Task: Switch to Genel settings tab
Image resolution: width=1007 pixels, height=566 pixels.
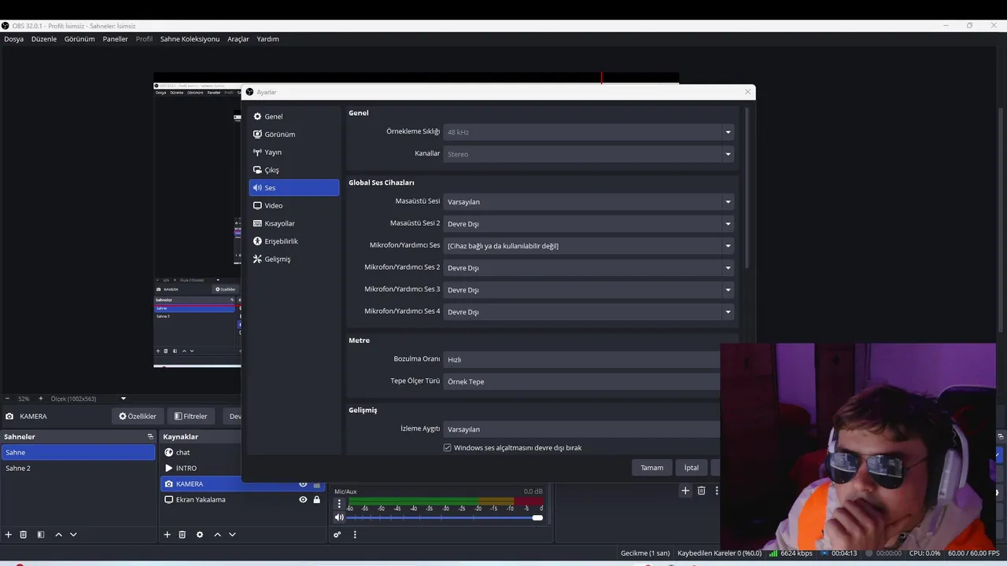Action: 293,116
